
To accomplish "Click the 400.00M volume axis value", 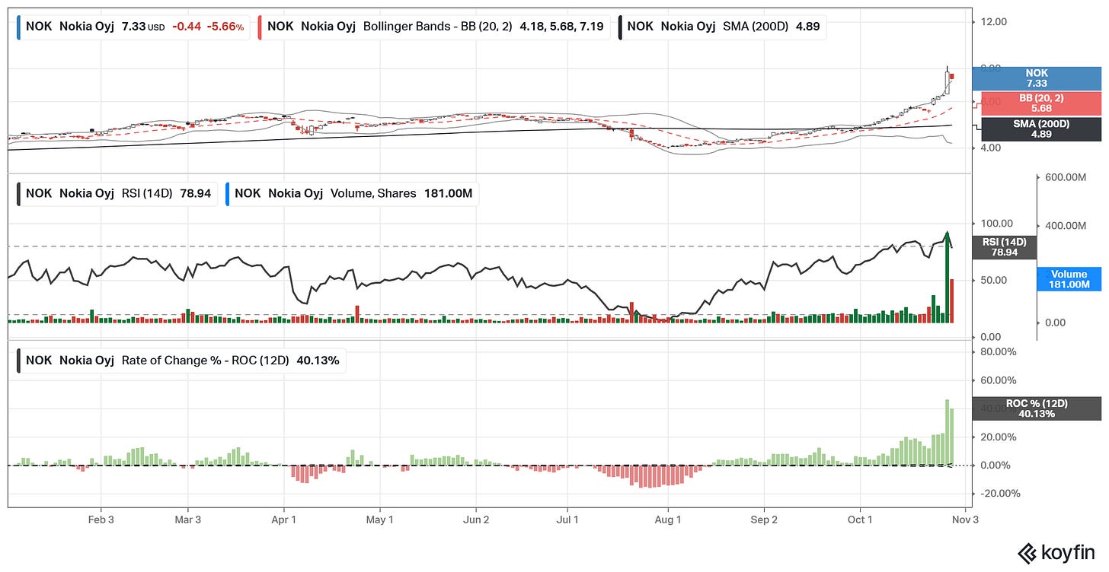I will pos(1064,226).
